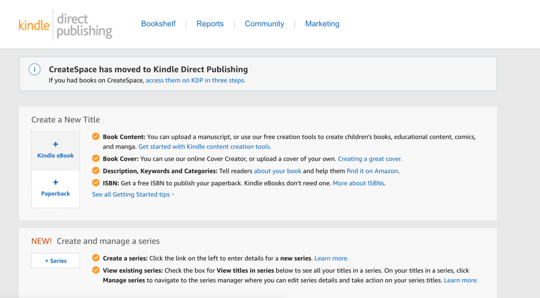Click the 'Create a New Title' heading

click(66, 119)
